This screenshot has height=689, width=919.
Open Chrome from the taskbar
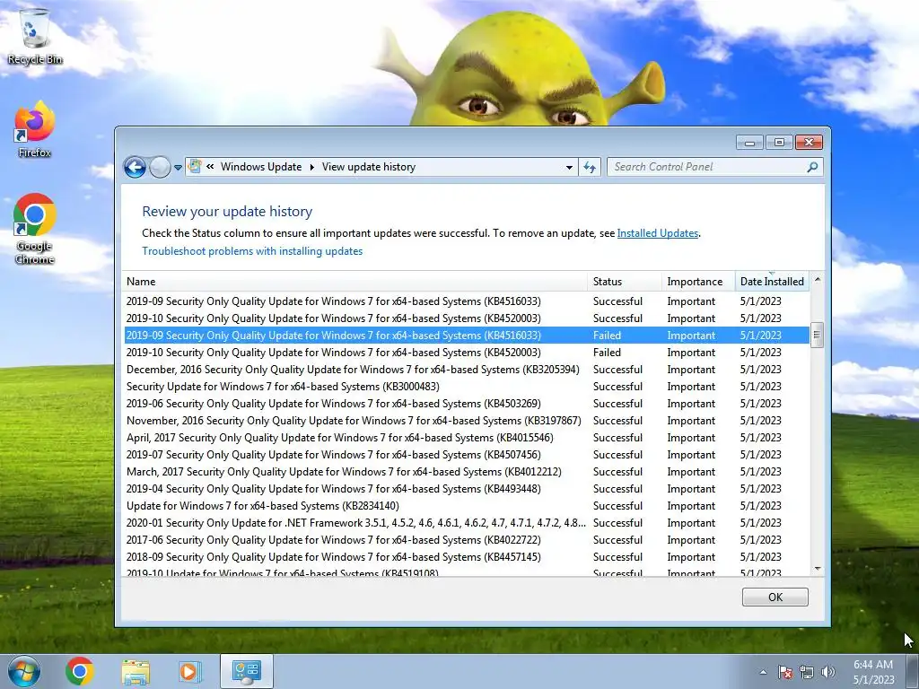[80, 671]
